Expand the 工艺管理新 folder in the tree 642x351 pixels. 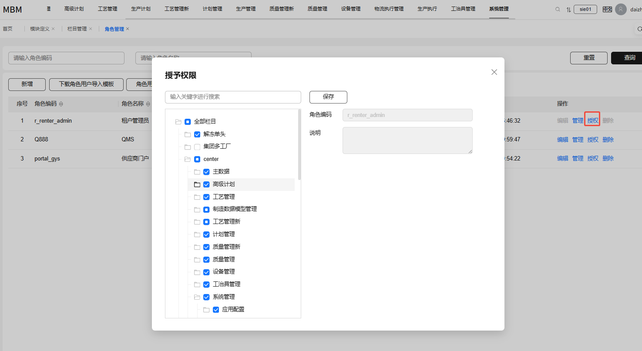click(x=197, y=222)
